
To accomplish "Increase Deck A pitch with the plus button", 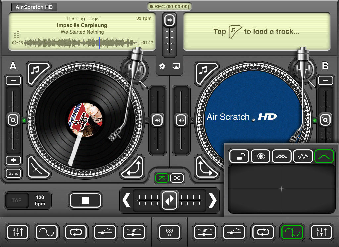I will [x=13, y=160].
